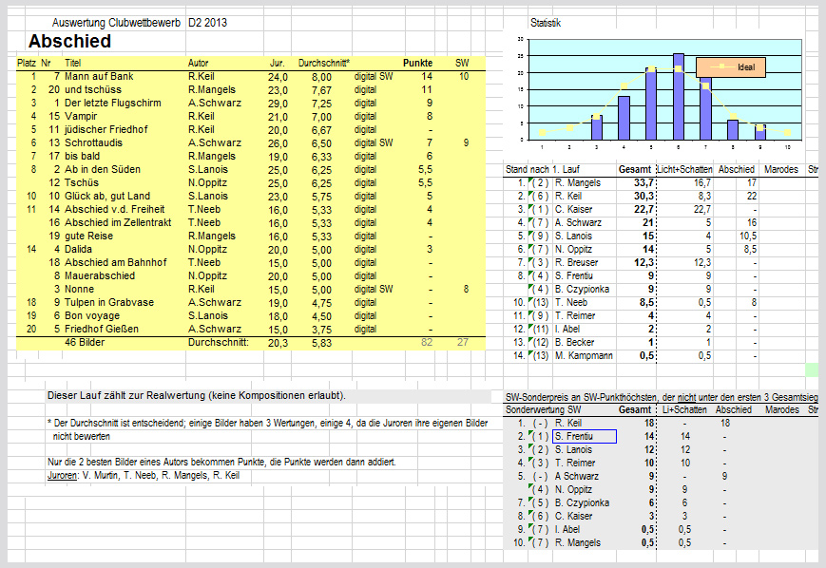826x568 pixels.
Task: Select the heading cell 'Abschied'
Action: 69,41
